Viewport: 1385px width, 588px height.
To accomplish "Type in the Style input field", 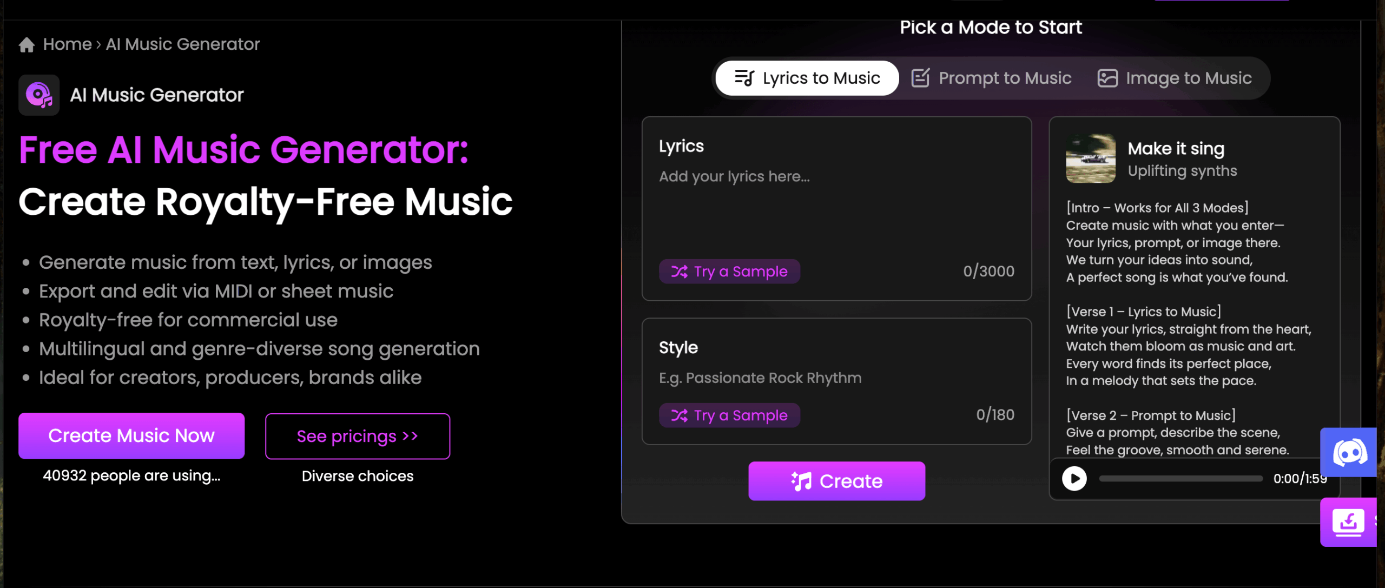I will 836,378.
